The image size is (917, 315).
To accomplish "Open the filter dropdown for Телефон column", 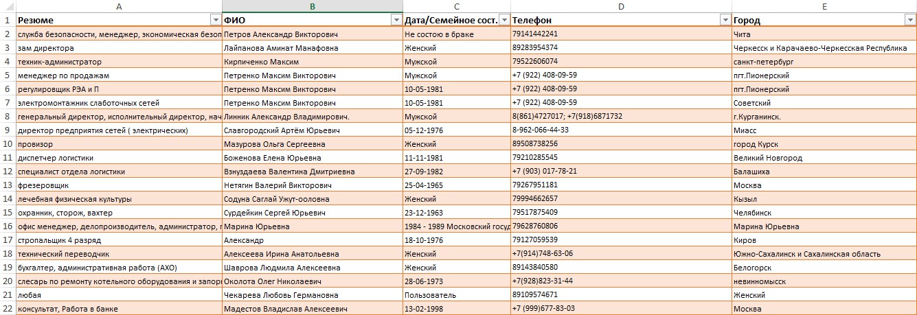I will pyautogui.click(x=725, y=20).
